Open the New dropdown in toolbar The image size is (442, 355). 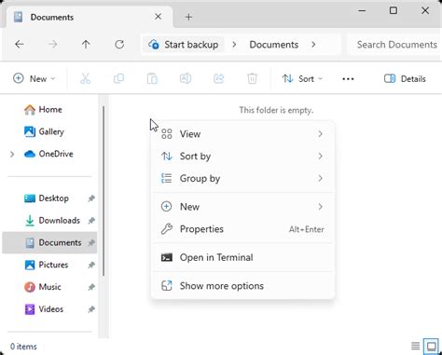tap(35, 78)
